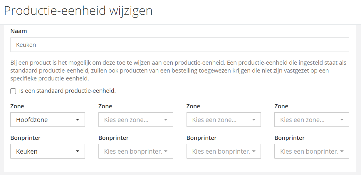Viewport: 361px width, 175px height.
Task: Toggle the standaard productie-eenheid checkbox
Action: coord(13,91)
